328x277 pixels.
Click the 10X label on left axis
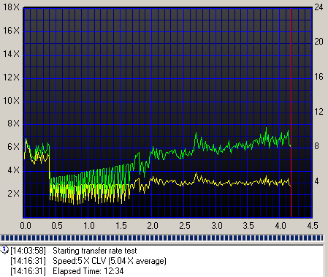click(x=11, y=101)
